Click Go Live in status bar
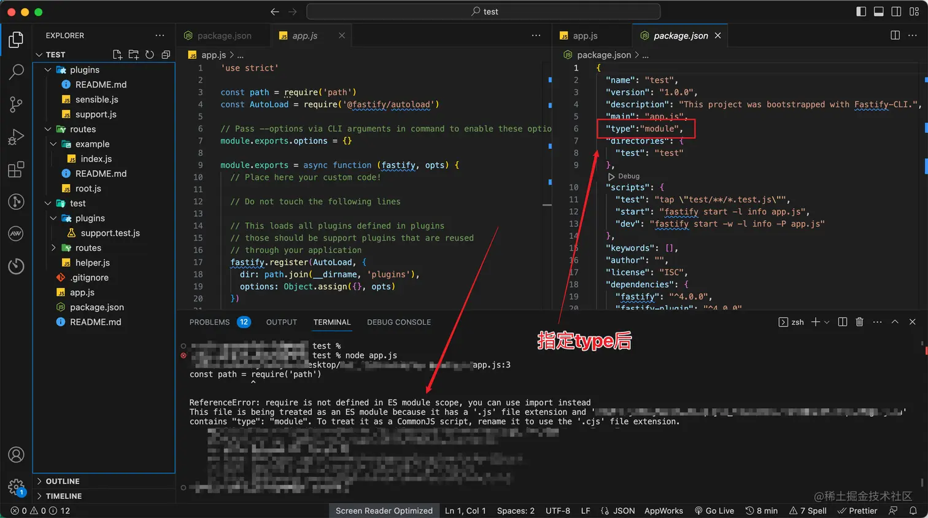This screenshot has height=518, width=928. pos(714,511)
